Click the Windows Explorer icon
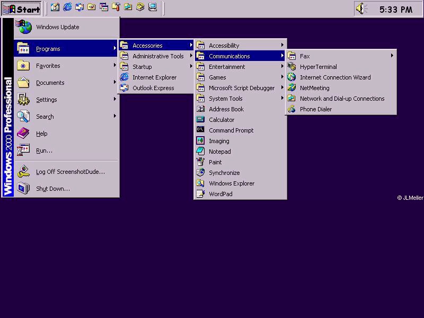Screen dimensions: 424x318 point(200,183)
